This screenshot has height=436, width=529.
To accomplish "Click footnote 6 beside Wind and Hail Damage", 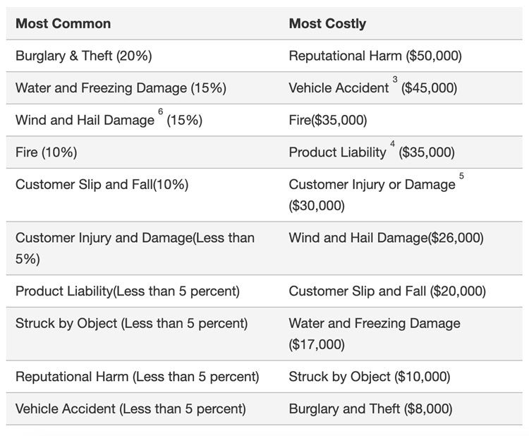I will click(x=161, y=112).
